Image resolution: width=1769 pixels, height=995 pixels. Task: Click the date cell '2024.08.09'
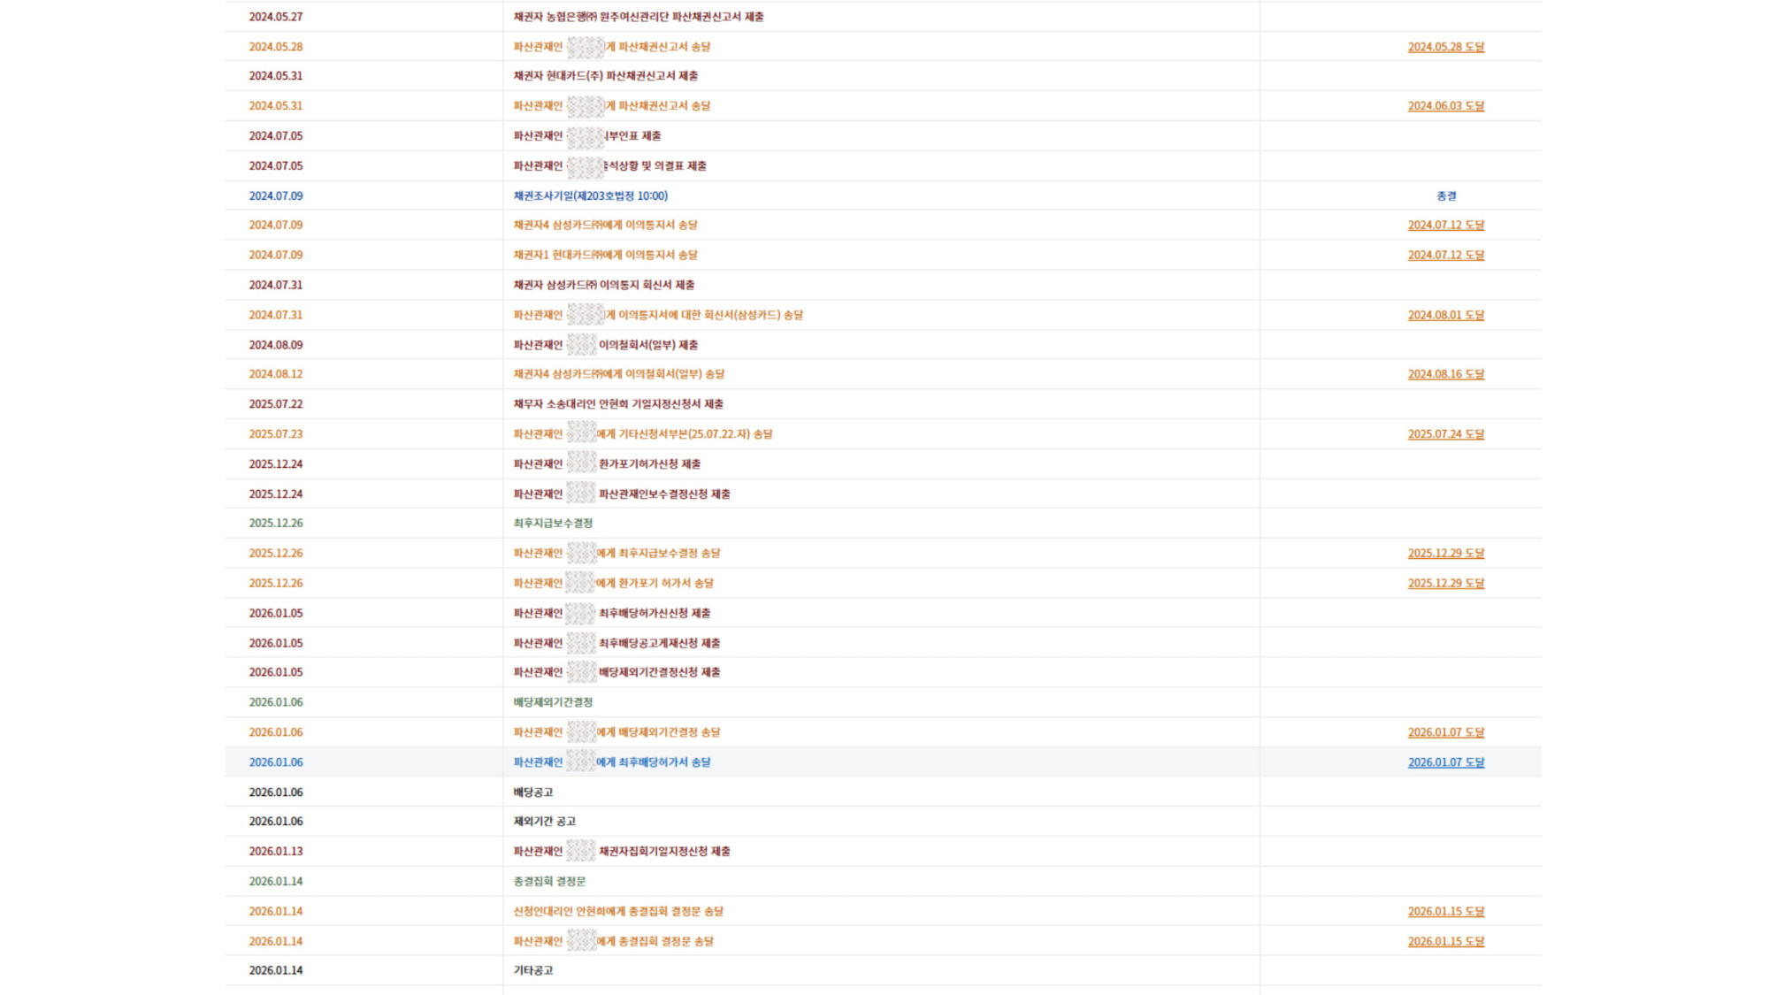point(276,346)
